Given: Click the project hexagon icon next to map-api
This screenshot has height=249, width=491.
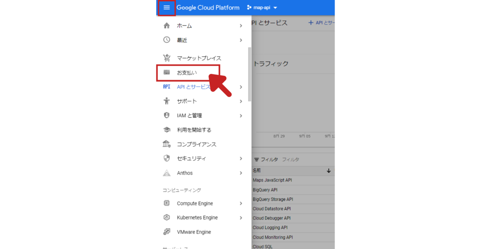Looking at the screenshot, I should (x=249, y=7).
